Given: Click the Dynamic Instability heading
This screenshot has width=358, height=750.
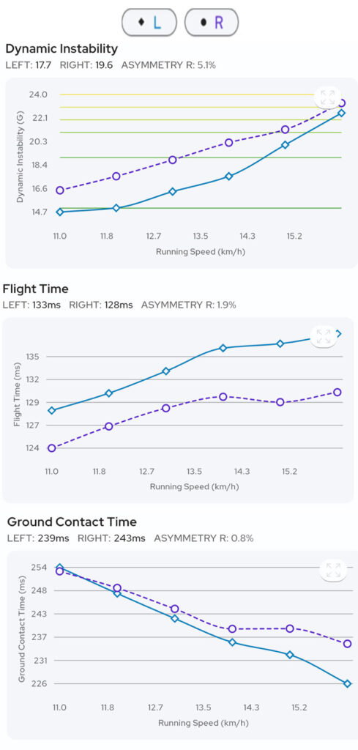Looking at the screenshot, I should click(x=61, y=49).
